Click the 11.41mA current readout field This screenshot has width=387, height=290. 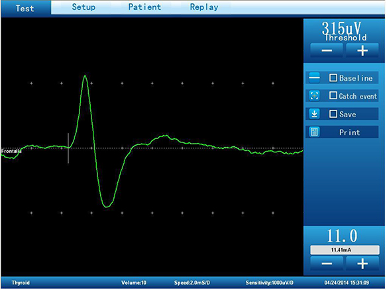345,250
